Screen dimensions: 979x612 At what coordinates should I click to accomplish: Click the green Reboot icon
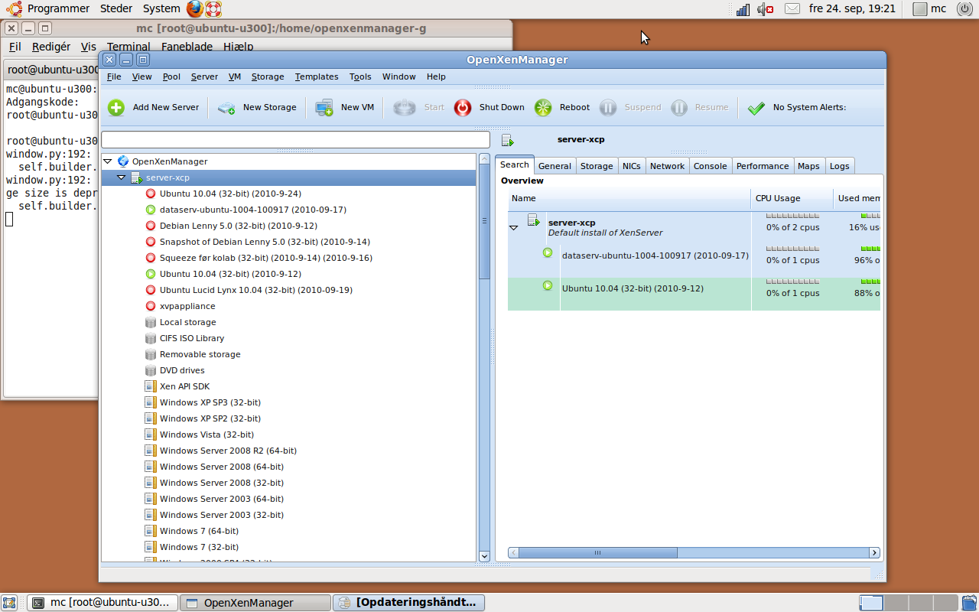click(543, 108)
